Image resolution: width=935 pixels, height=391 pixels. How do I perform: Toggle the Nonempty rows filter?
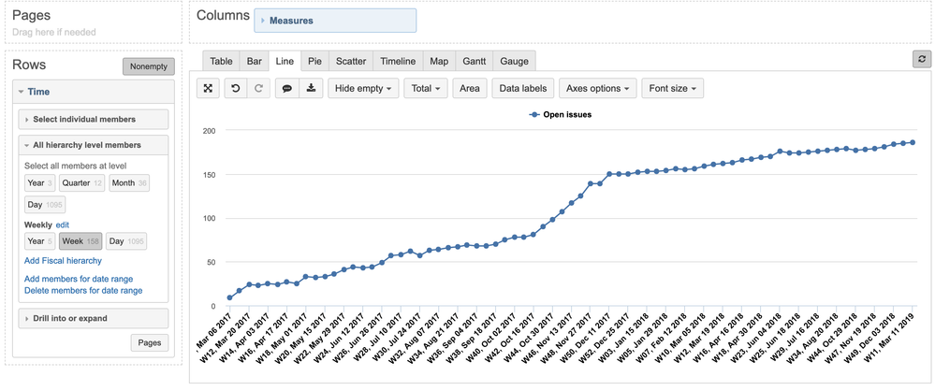(x=148, y=66)
